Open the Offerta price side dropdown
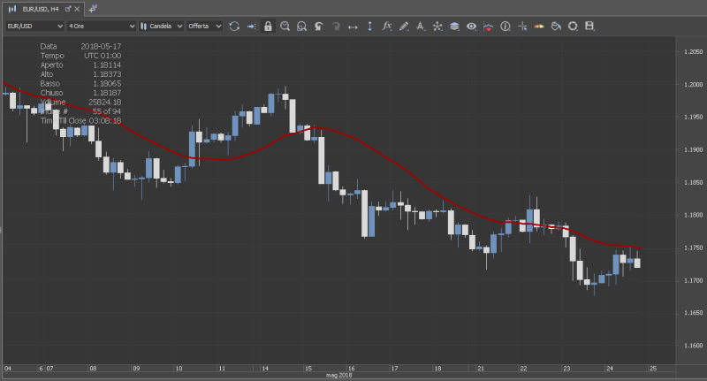 [x=203, y=27]
